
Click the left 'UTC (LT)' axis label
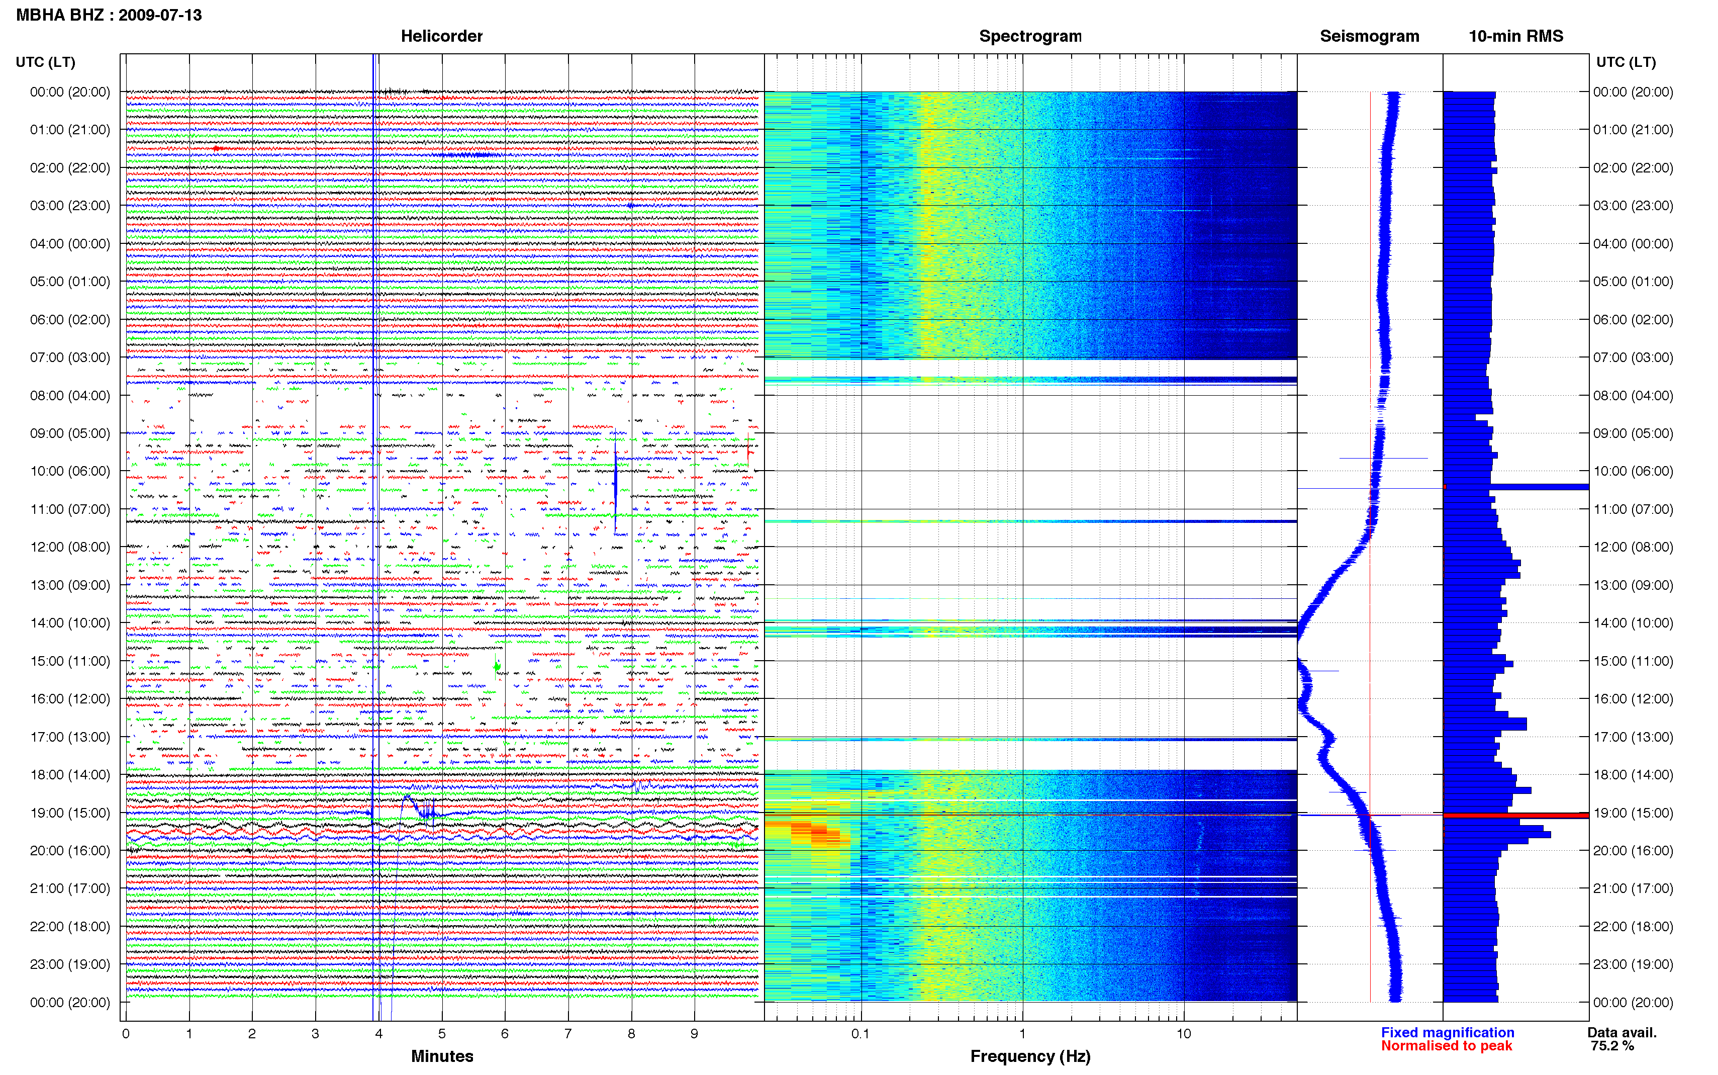(x=45, y=62)
